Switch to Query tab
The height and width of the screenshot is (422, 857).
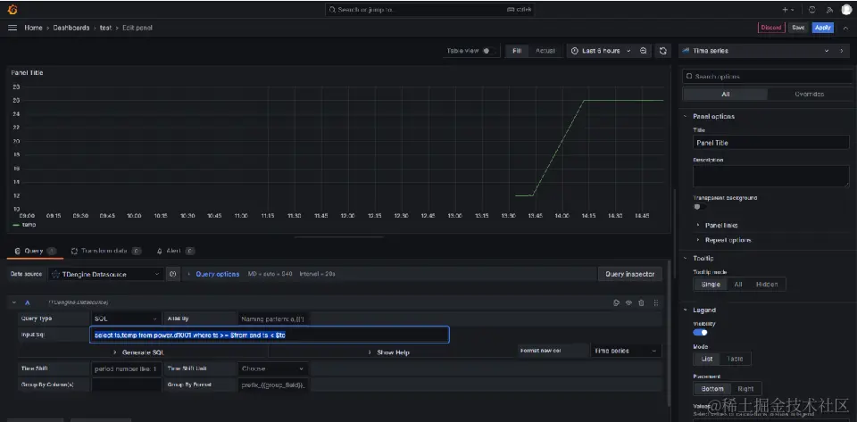pos(35,251)
